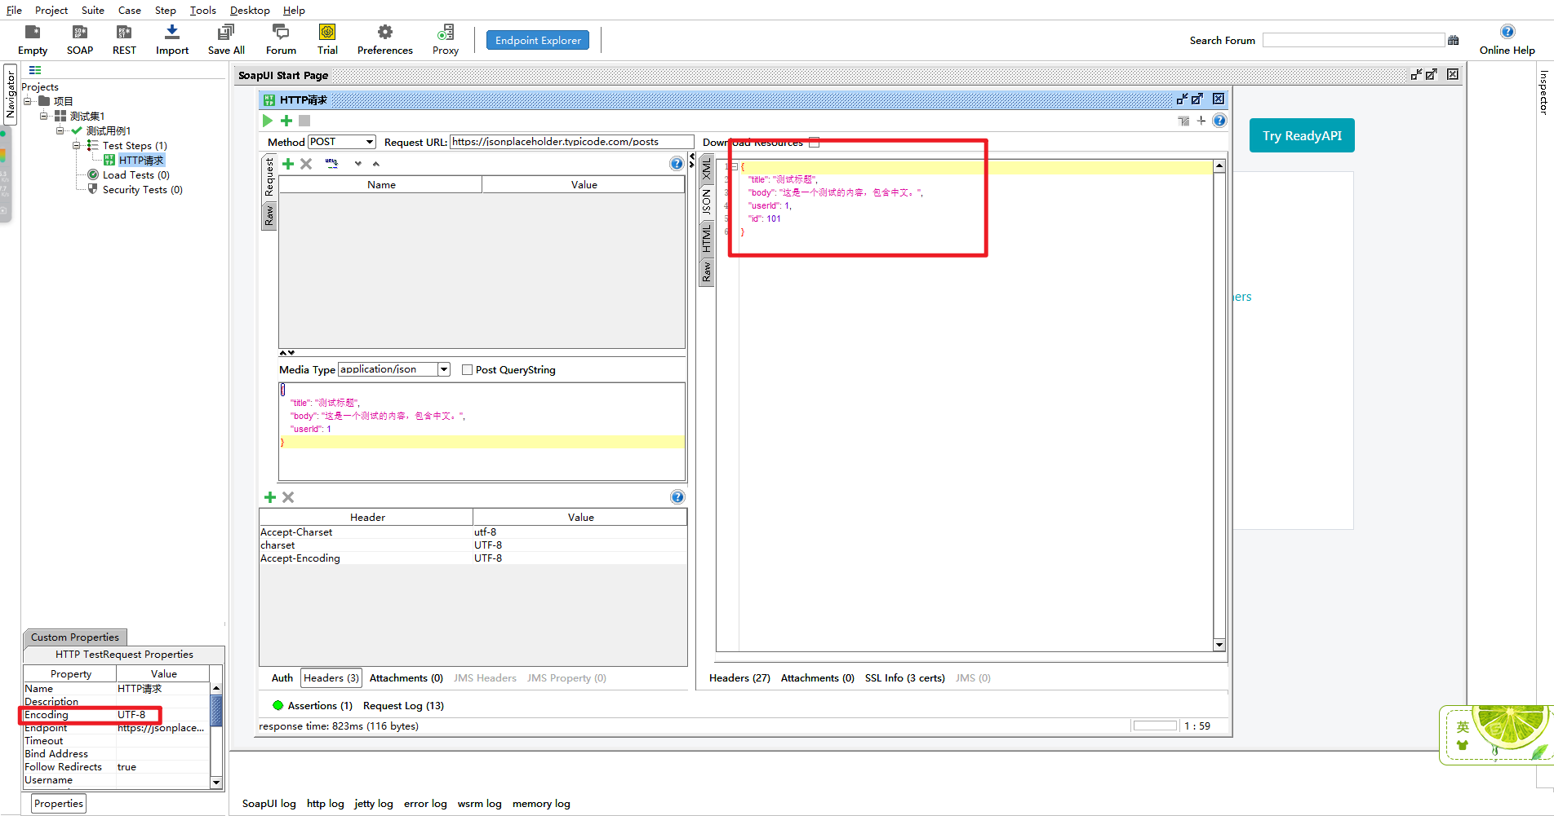1554x816 pixels.
Task: Collapse the 测试用例1 tree node
Action: 60,130
